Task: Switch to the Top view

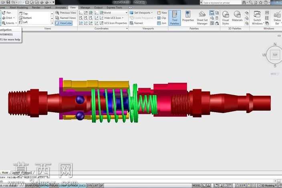Action: (x=23, y=14)
